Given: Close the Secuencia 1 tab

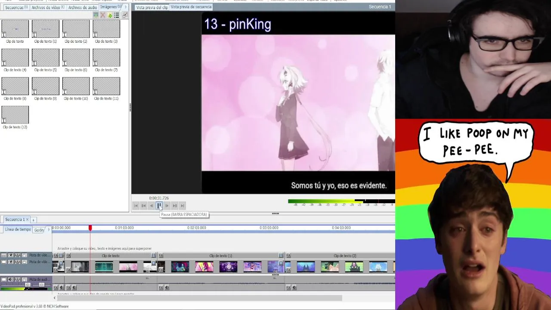Looking at the screenshot, I should [x=27, y=220].
